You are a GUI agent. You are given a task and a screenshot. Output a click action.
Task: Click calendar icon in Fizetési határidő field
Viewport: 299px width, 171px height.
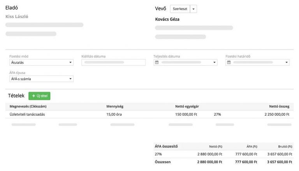pos(229,62)
